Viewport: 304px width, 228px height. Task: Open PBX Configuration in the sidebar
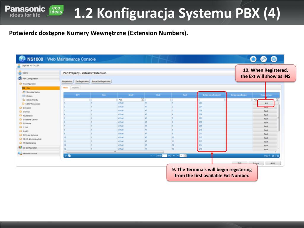(39, 78)
